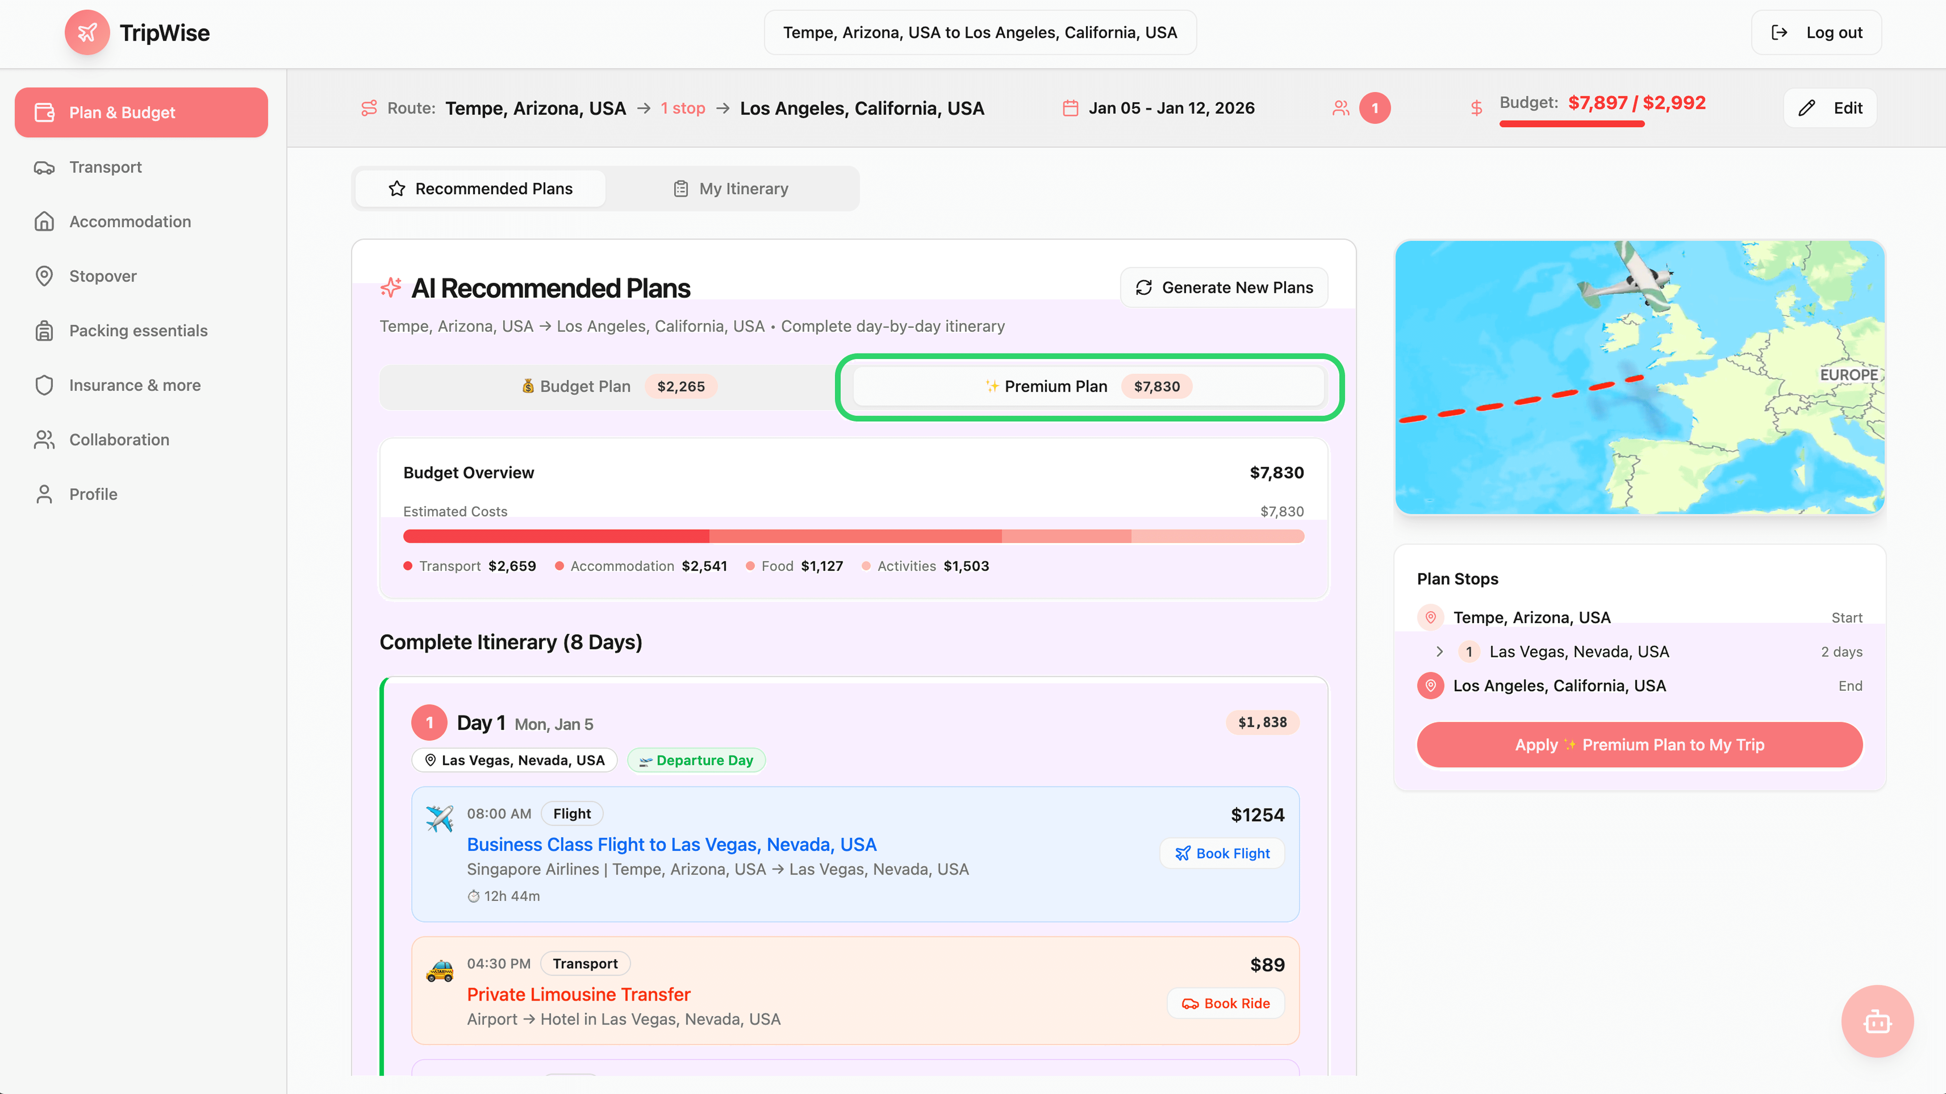Click the dollar sign budget icon
The image size is (1946, 1094).
tap(1476, 108)
